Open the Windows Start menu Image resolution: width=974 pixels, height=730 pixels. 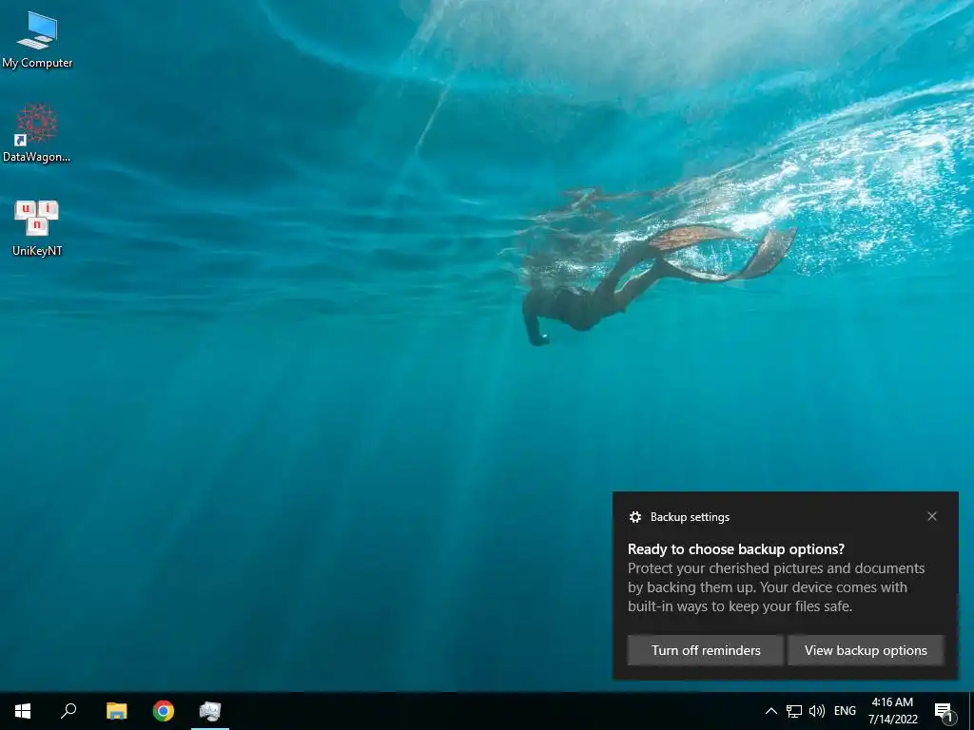click(23, 711)
